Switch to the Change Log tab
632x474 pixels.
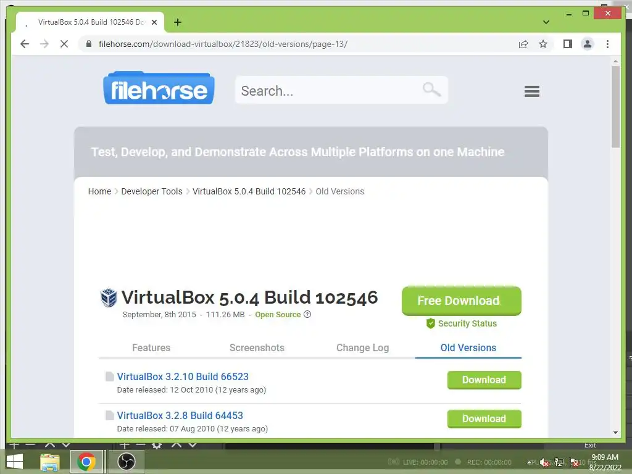[362, 348]
